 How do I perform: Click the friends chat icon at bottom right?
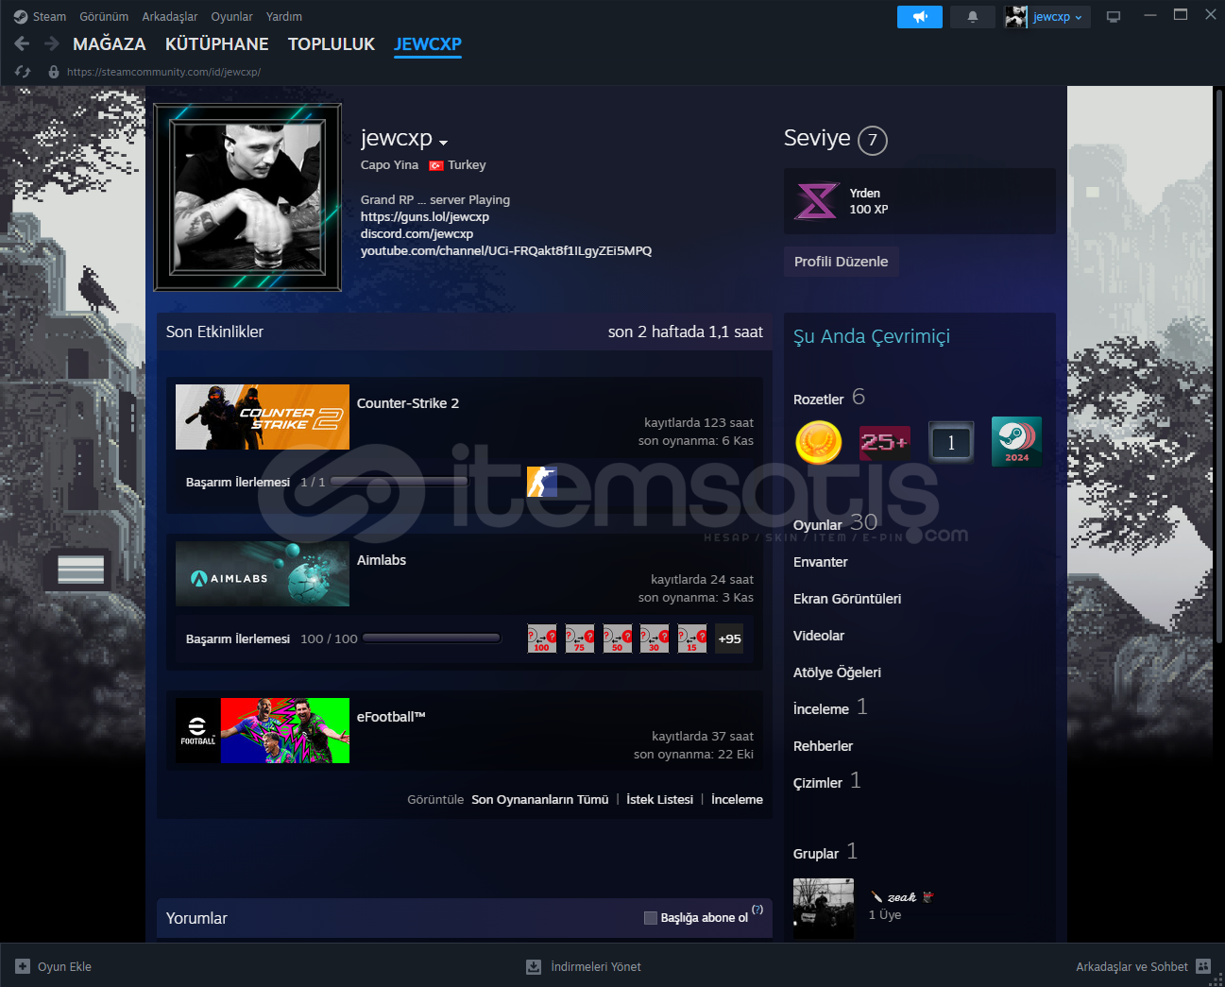(1203, 966)
